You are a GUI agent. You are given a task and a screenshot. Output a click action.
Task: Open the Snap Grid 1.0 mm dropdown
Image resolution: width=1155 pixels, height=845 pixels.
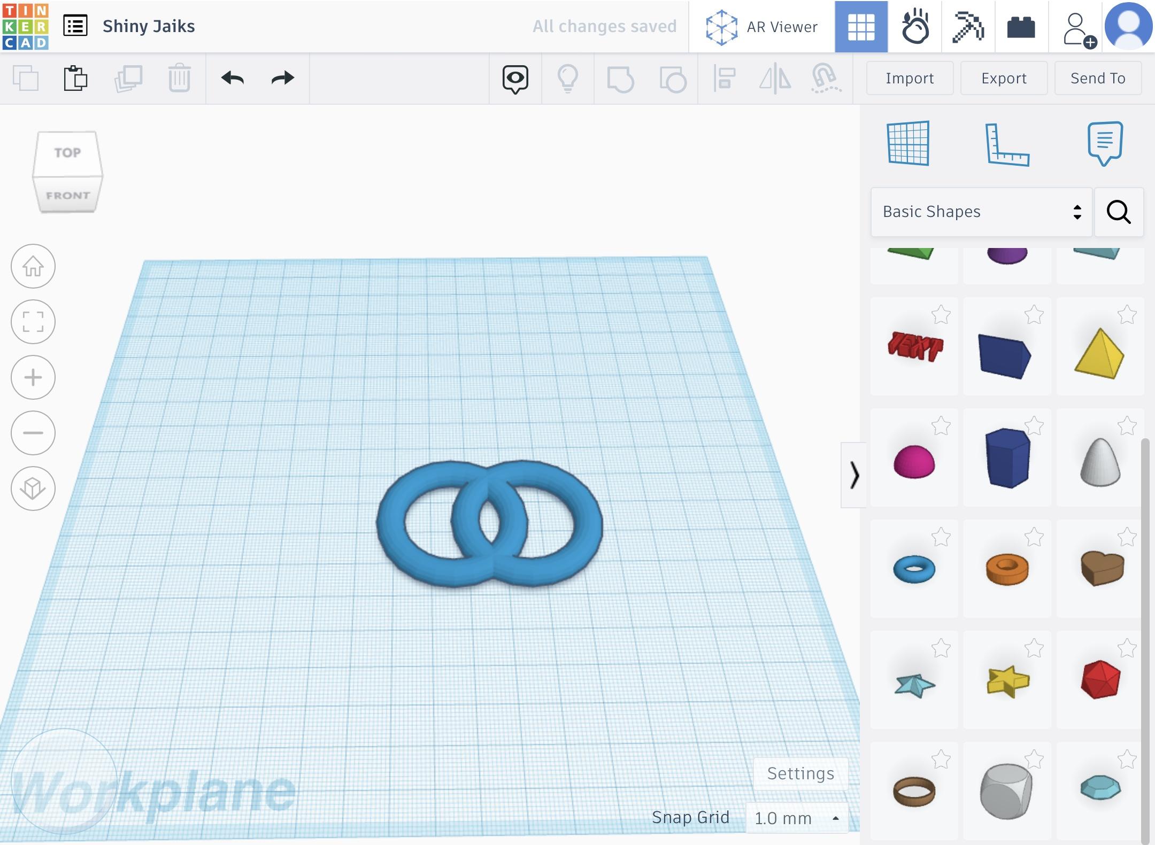[x=797, y=818]
